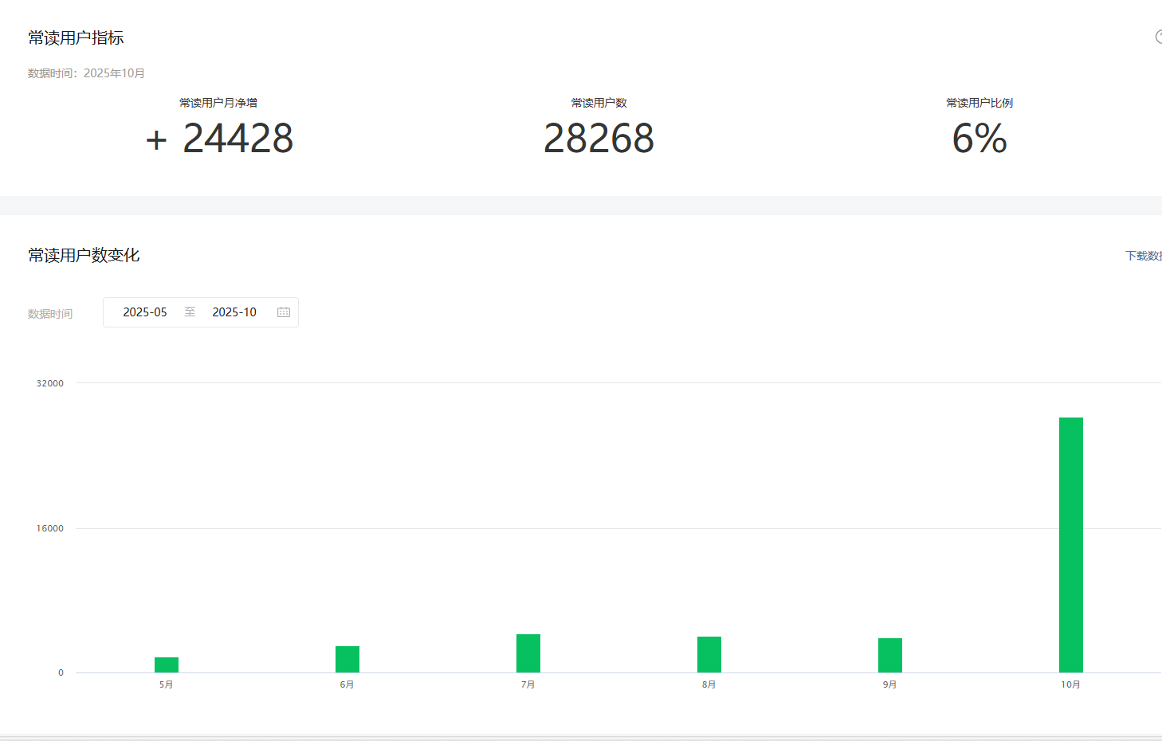Click the 下载数据 download link

pyautogui.click(x=1144, y=256)
